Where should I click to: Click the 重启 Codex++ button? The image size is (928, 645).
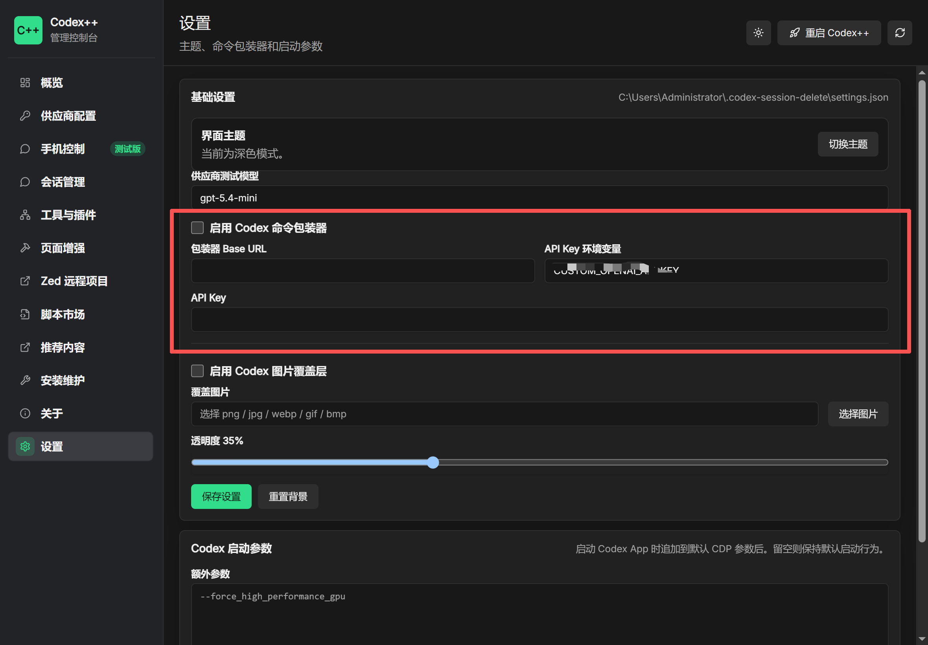point(829,33)
